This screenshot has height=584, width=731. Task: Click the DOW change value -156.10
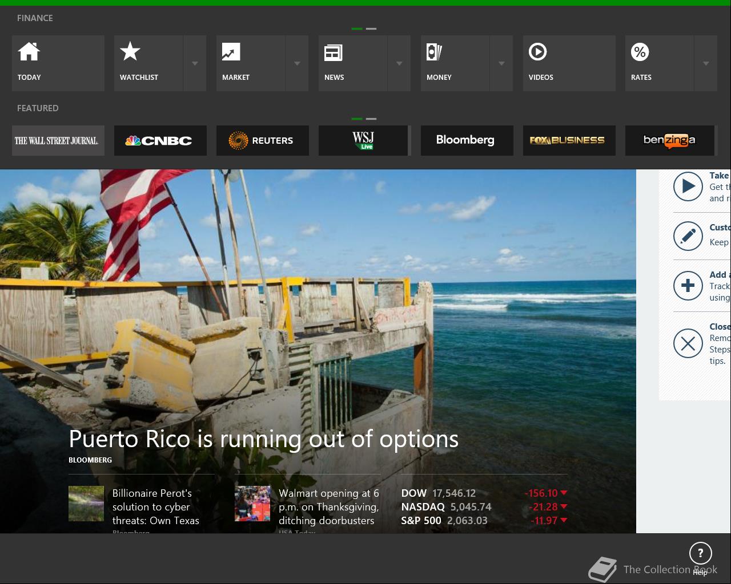click(x=541, y=493)
